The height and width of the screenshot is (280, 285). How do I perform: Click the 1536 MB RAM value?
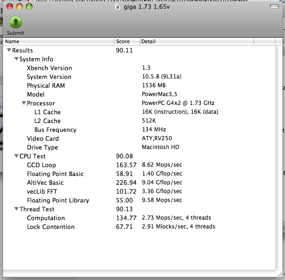coord(154,85)
